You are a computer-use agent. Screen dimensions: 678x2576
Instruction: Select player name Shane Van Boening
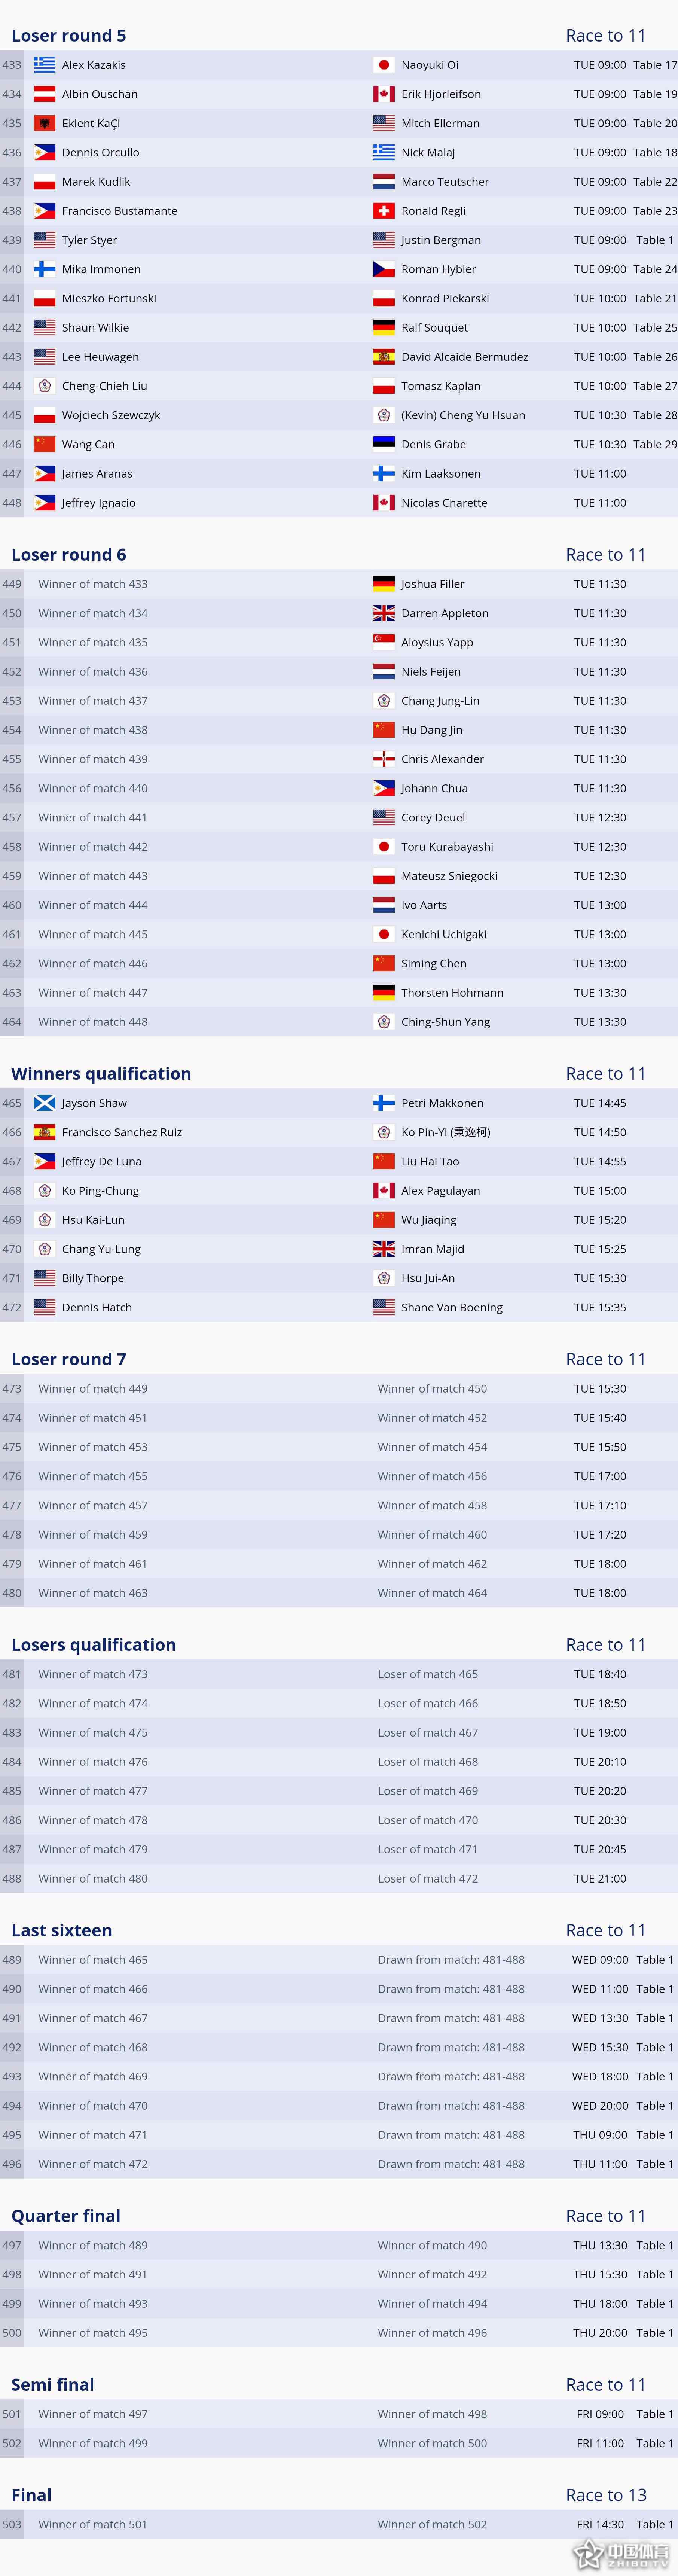[452, 1307]
